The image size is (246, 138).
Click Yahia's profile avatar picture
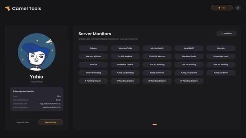[37, 52]
